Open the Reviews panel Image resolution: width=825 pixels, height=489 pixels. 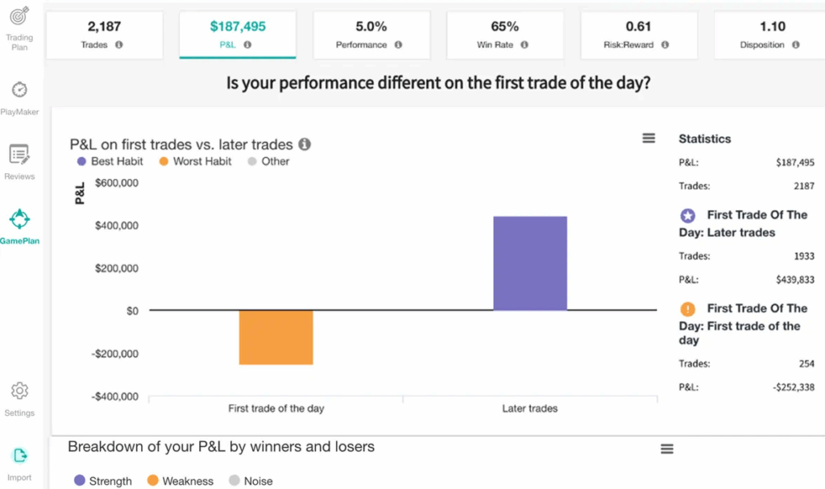tap(19, 160)
